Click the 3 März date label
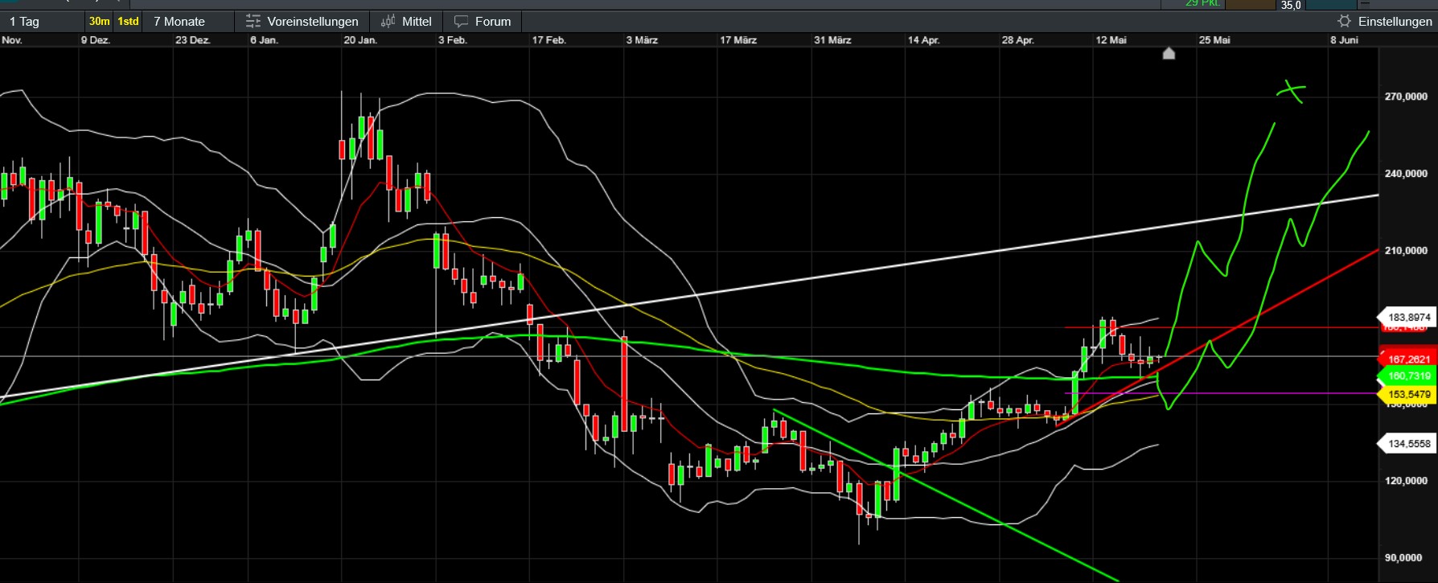 (643, 40)
